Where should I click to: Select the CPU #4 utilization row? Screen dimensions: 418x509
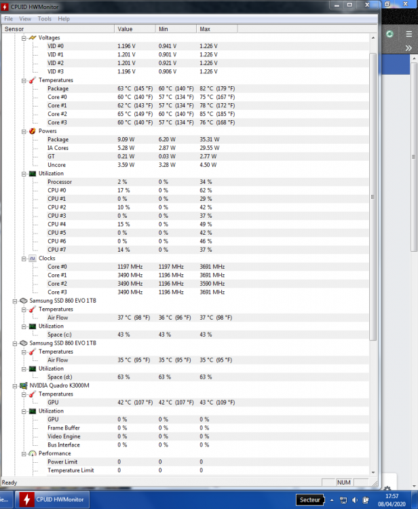click(208, 225)
